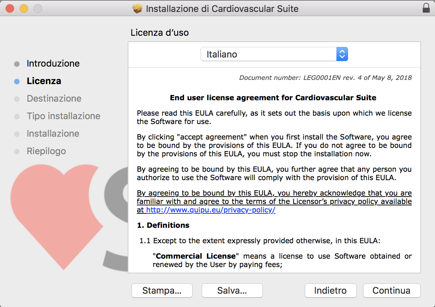This screenshot has width=435, height=307.
Task: Click the EULA title heading text
Action: click(273, 98)
